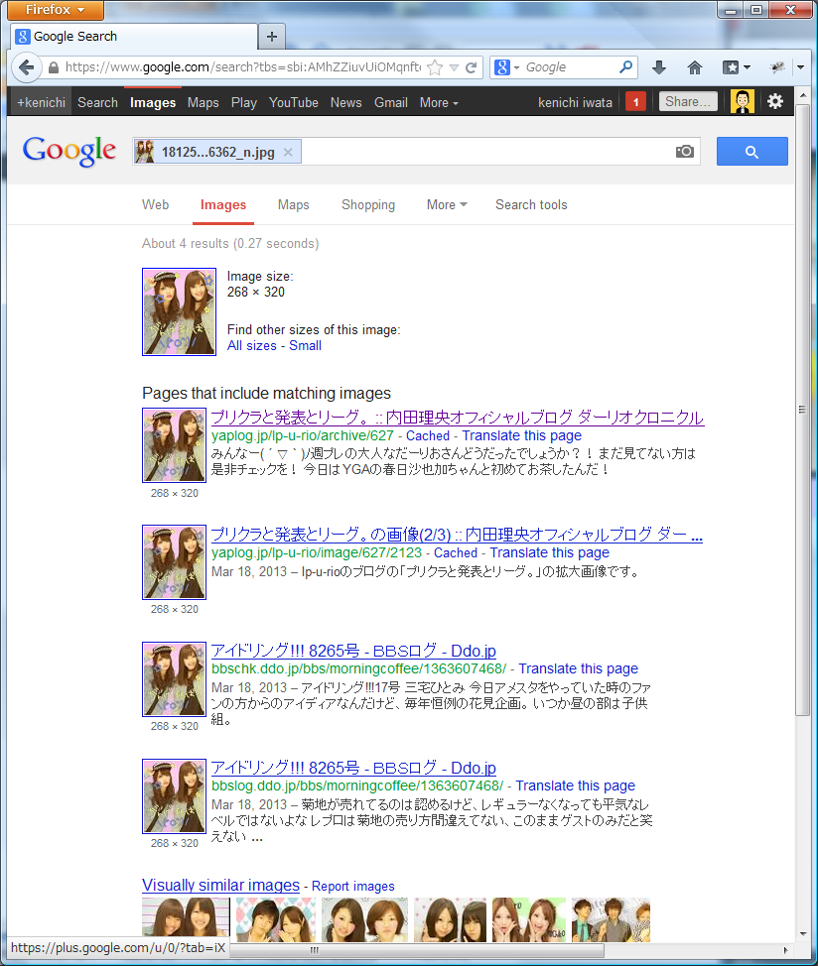Viewport: 818px width, 966px height.
Task: Open Search in the black navigation bar
Action: tap(97, 103)
